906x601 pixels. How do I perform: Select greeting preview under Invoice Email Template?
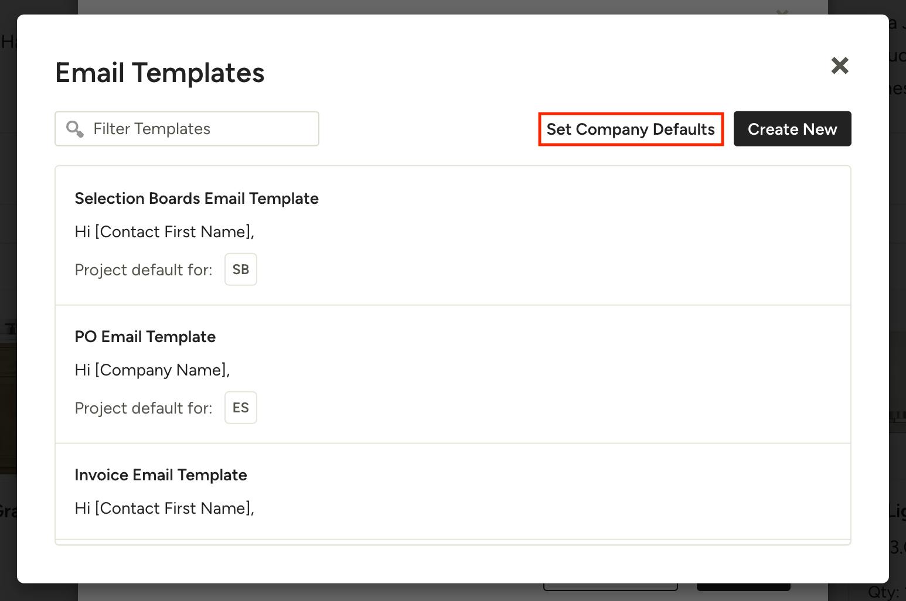click(x=164, y=508)
